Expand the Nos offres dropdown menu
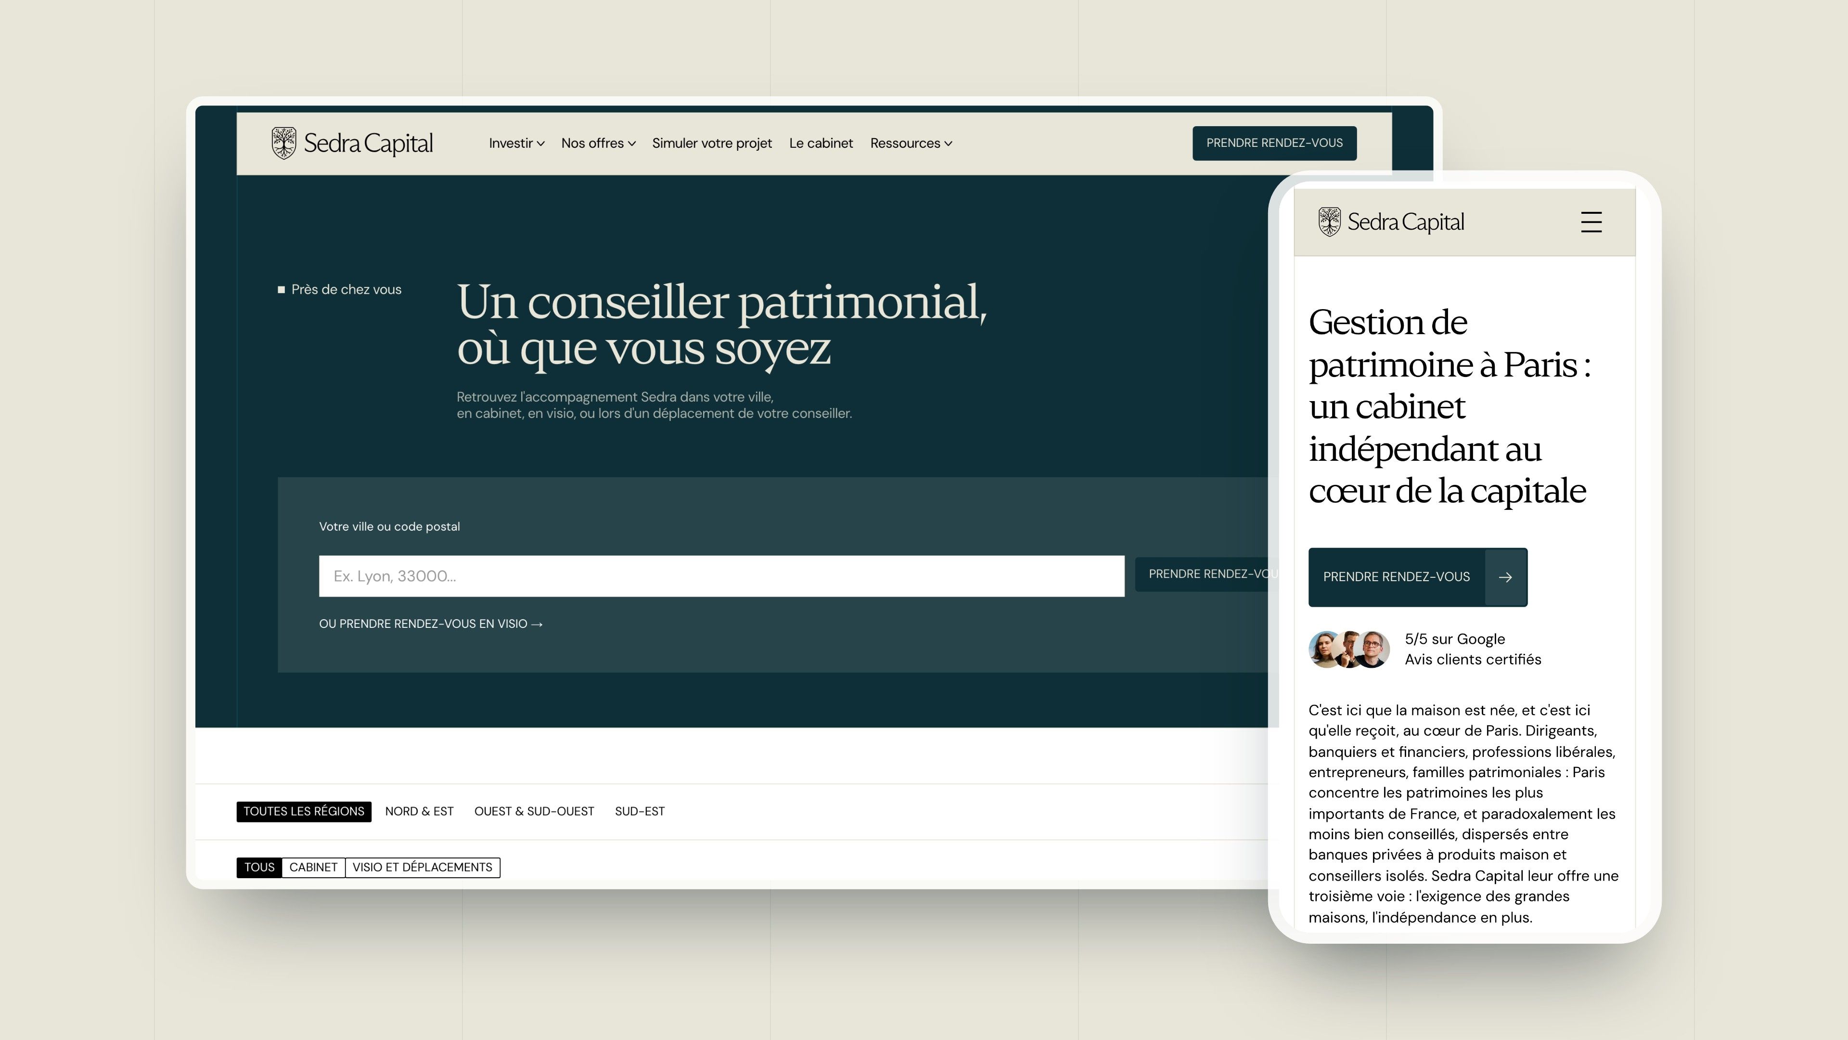The height and width of the screenshot is (1040, 1848). click(598, 143)
